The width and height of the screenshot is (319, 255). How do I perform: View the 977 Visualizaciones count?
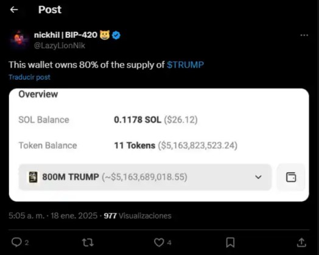pyautogui.click(x=138, y=216)
